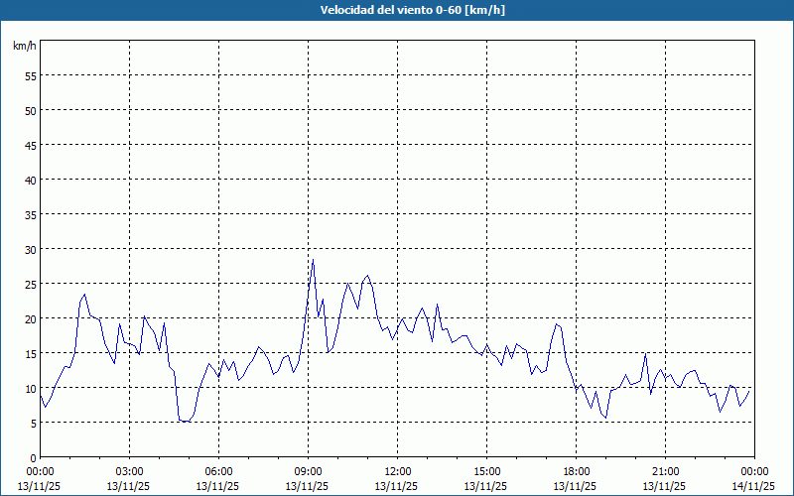This screenshot has width=794, height=496.
Task: Click the 50 value on the y-axis
Action: 30,110
